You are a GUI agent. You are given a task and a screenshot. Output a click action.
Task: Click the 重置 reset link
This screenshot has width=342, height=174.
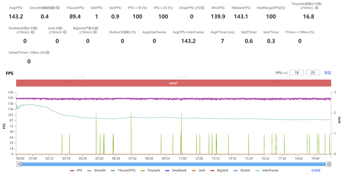click(328, 73)
